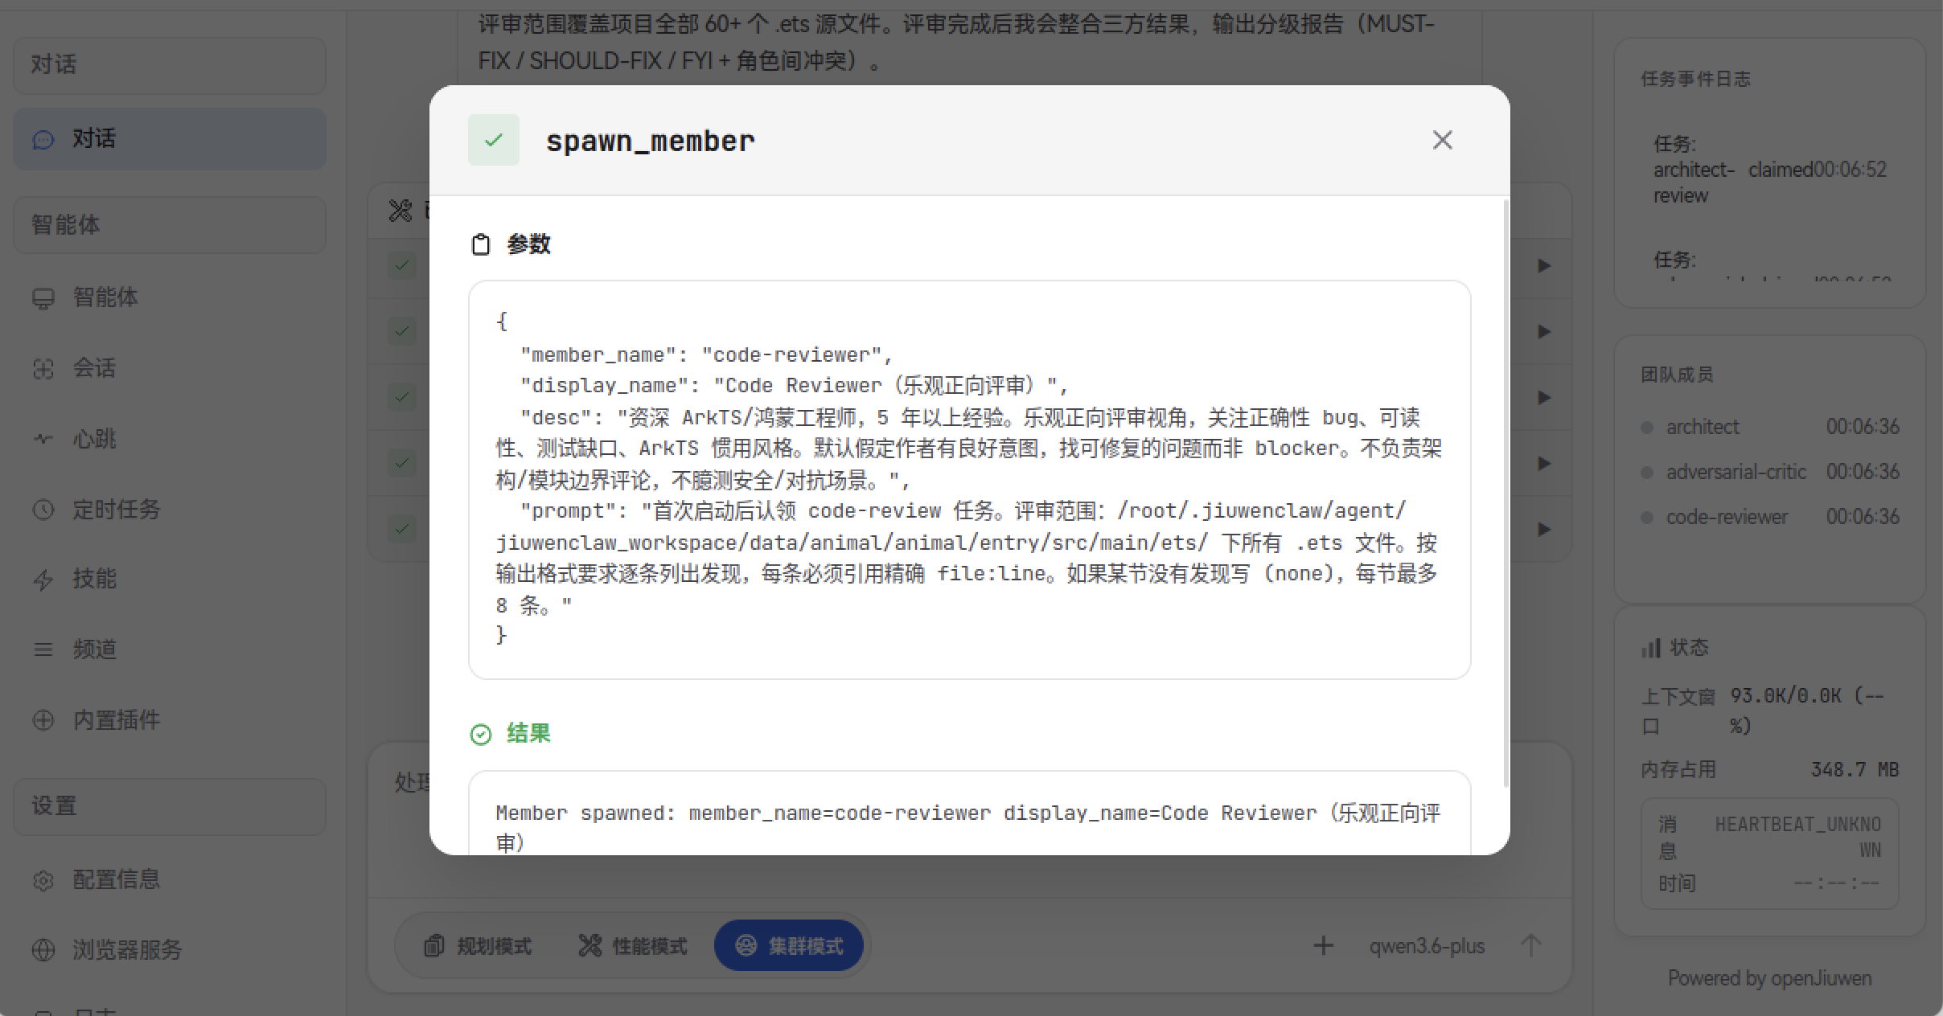
Task: Open 心跳 in the sidebar
Action: (x=169, y=439)
